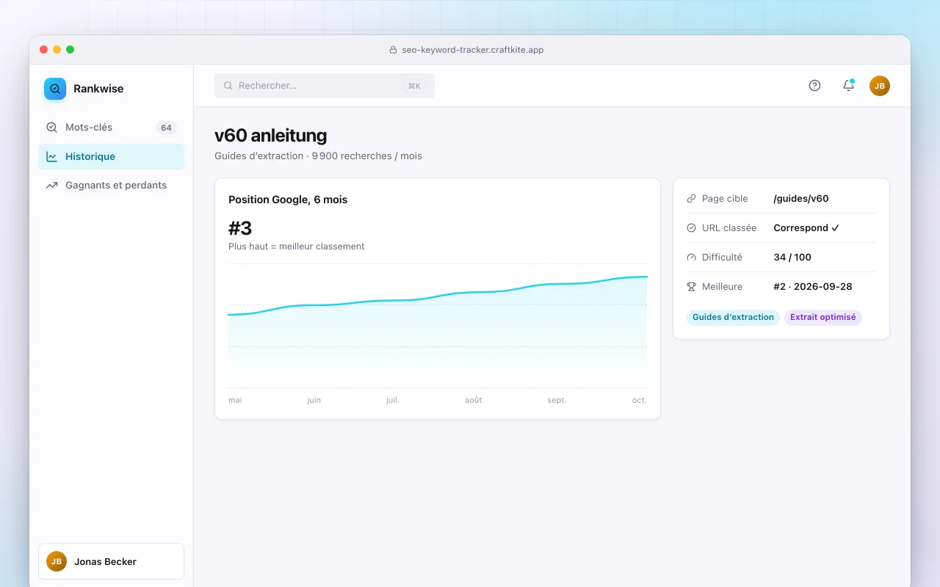Click the oct. axis label
940x587 pixels.
tap(640, 401)
